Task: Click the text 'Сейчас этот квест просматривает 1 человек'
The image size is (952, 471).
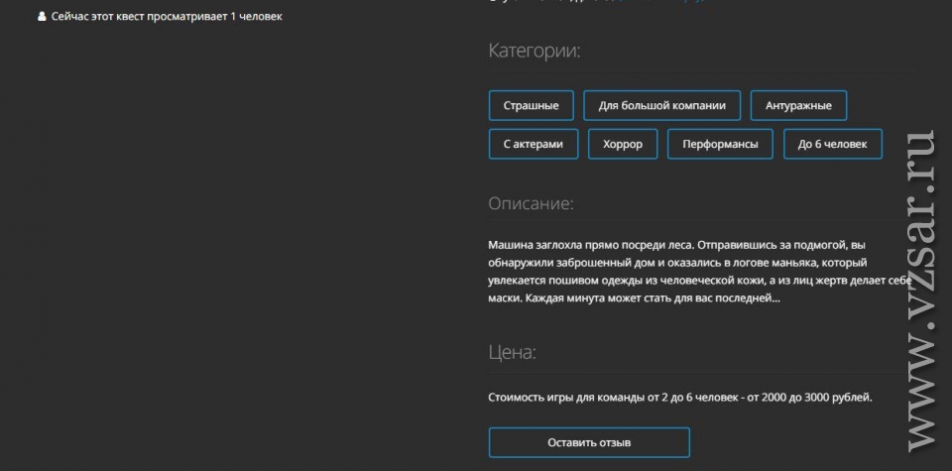Action: pyautogui.click(x=166, y=17)
